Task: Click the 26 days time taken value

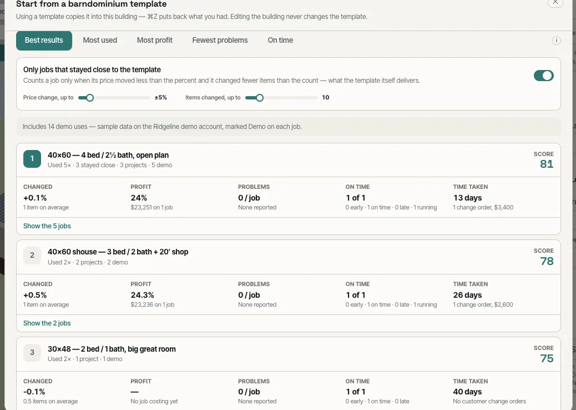Action: coord(467,295)
